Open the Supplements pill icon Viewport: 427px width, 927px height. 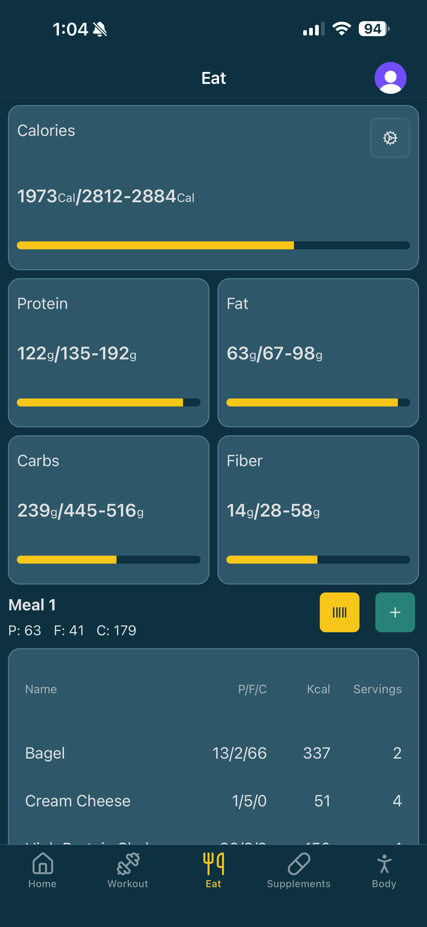[x=299, y=864]
